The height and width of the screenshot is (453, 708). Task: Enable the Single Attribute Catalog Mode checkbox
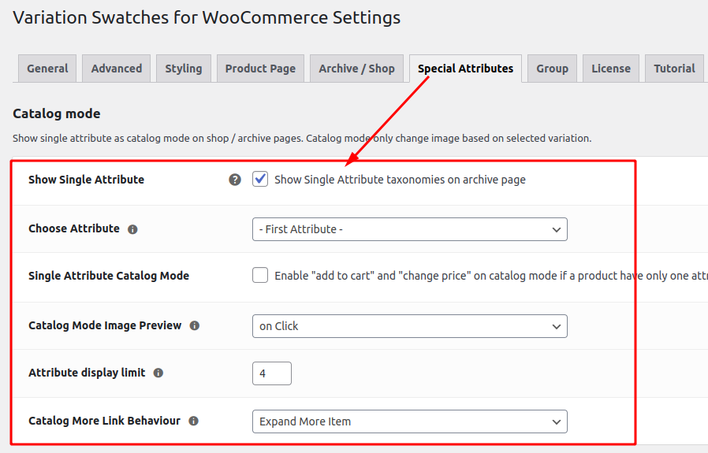pyautogui.click(x=260, y=275)
